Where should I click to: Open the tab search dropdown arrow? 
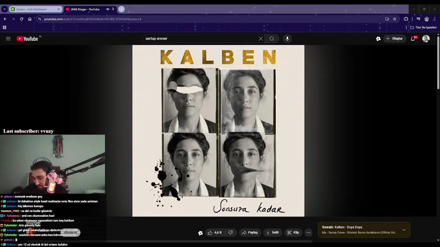[x=4, y=9]
